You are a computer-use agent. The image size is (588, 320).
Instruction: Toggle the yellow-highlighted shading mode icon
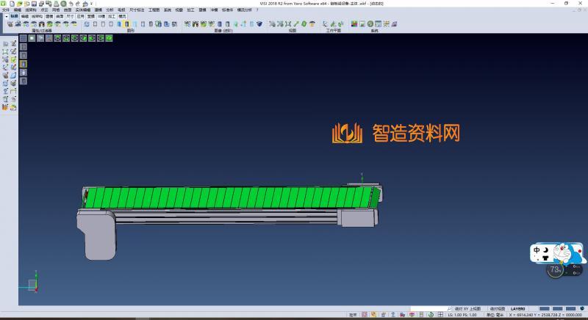(x=126, y=24)
